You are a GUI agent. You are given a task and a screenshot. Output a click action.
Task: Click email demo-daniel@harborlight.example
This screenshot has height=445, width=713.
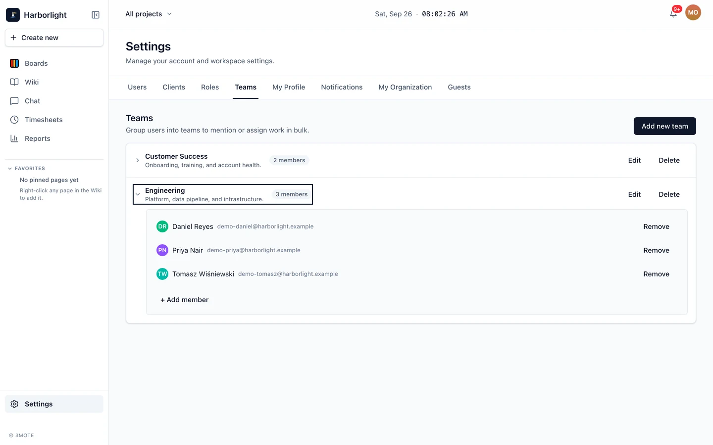click(265, 226)
